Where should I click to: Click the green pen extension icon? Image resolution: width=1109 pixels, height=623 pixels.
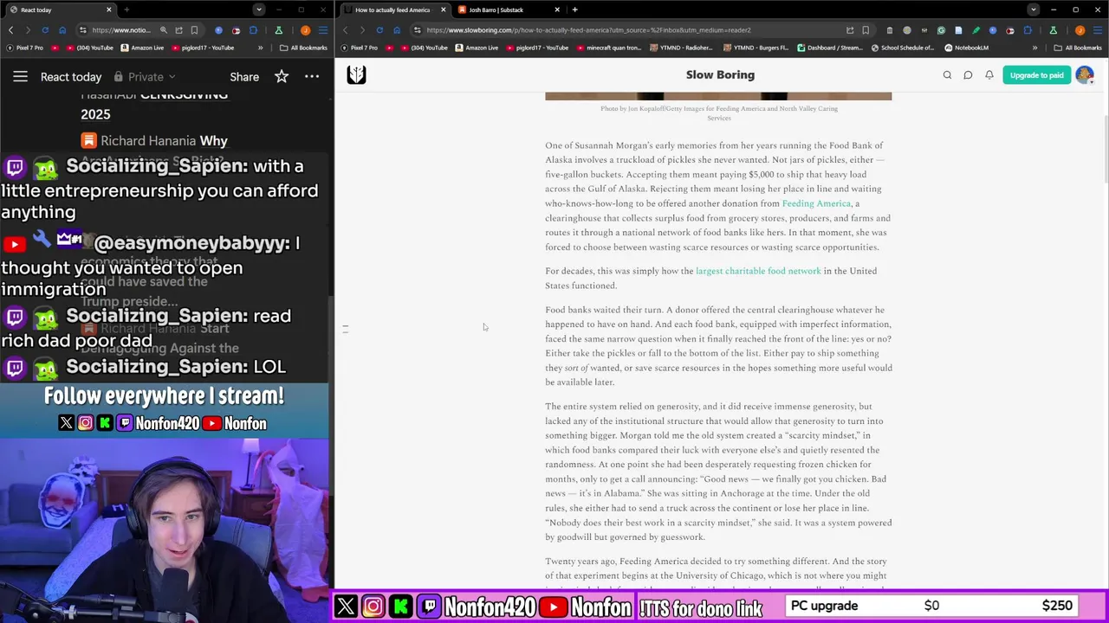[976, 30]
